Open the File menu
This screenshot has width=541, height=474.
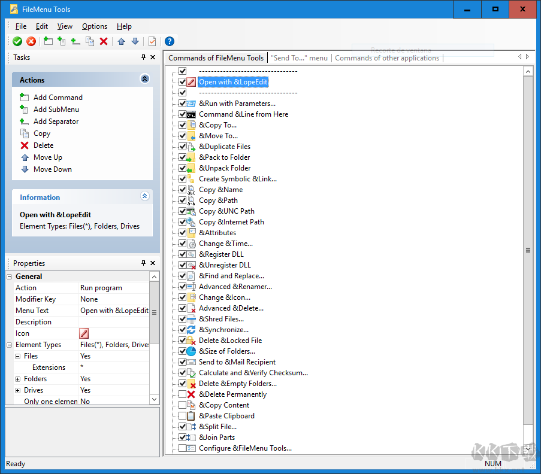tap(21, 26)
